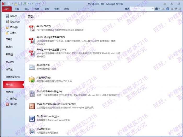This screenshot has width=183, height=137.
Task: Click the icon for Mindjet 查看器(PDF) export
Action: [32, 41]
